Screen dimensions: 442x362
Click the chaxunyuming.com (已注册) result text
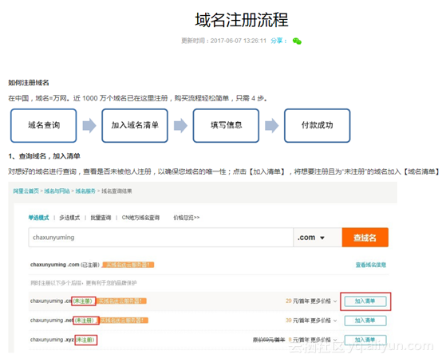coord(65,265)
